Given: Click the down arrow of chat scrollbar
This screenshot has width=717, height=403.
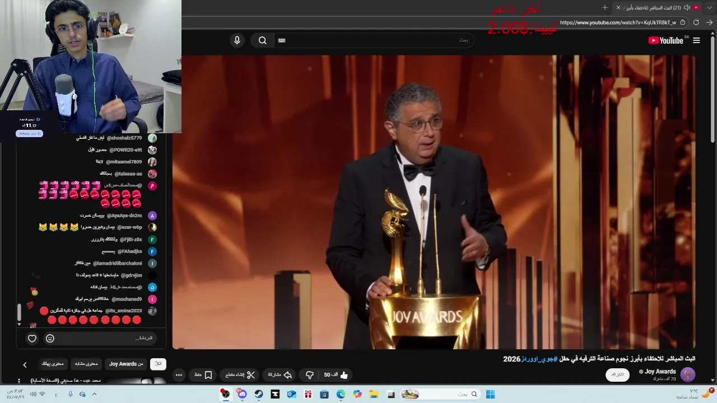Looking at the screenshot, I should pos(19,324).
